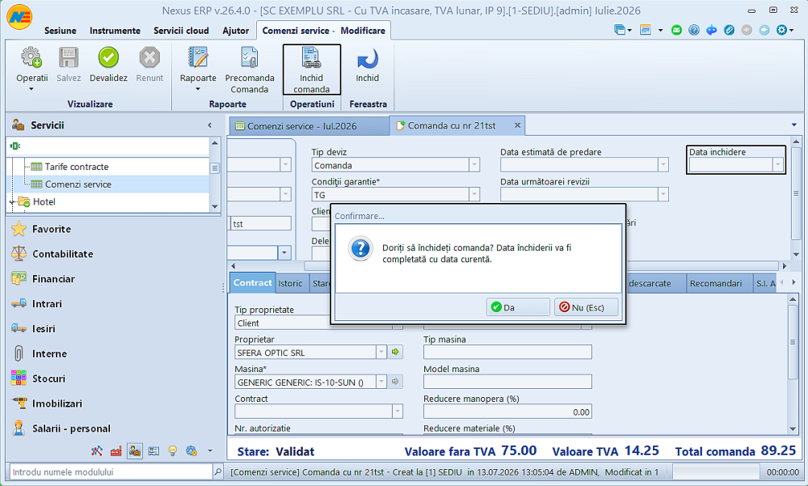
Task: Click the ID card icon in bottom bar
Action: pyautogui.click(x=154, y=451)
